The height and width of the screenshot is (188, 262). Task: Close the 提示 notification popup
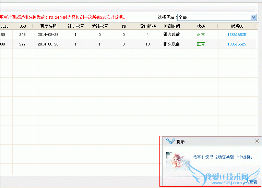[257, 141]
